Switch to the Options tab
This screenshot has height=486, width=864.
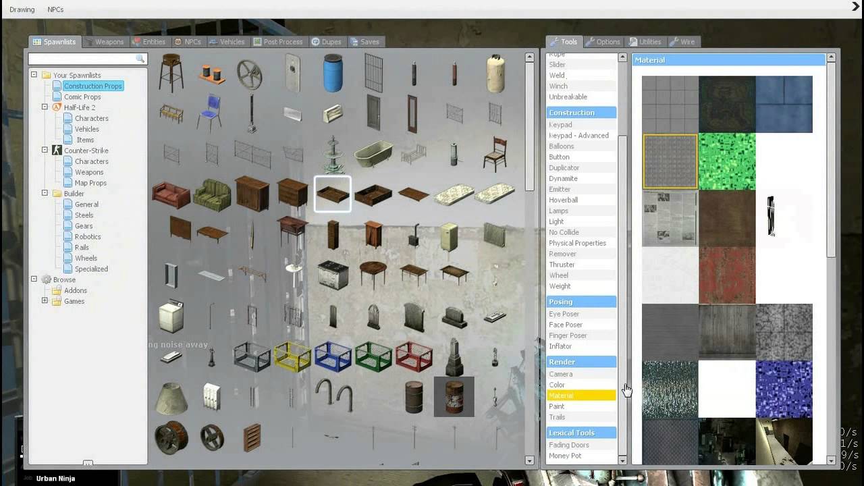[603, 42]
